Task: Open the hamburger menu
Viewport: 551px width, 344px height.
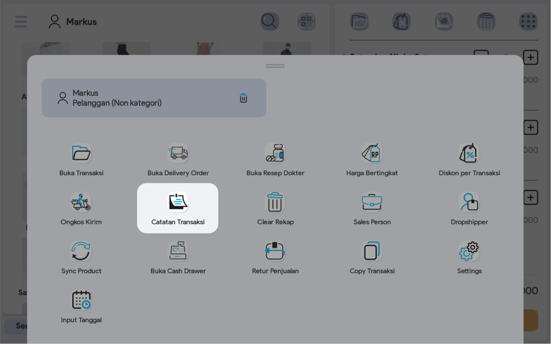Action: tap(21, 22)
